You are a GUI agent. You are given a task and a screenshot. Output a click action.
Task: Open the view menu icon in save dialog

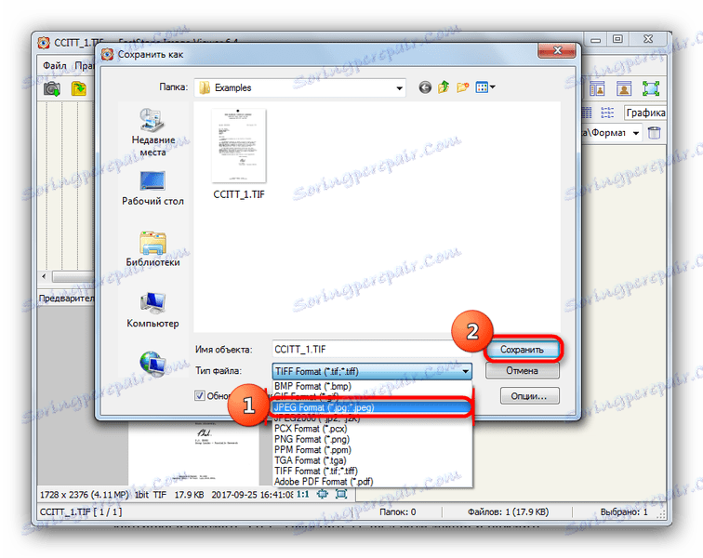[485, 87]
